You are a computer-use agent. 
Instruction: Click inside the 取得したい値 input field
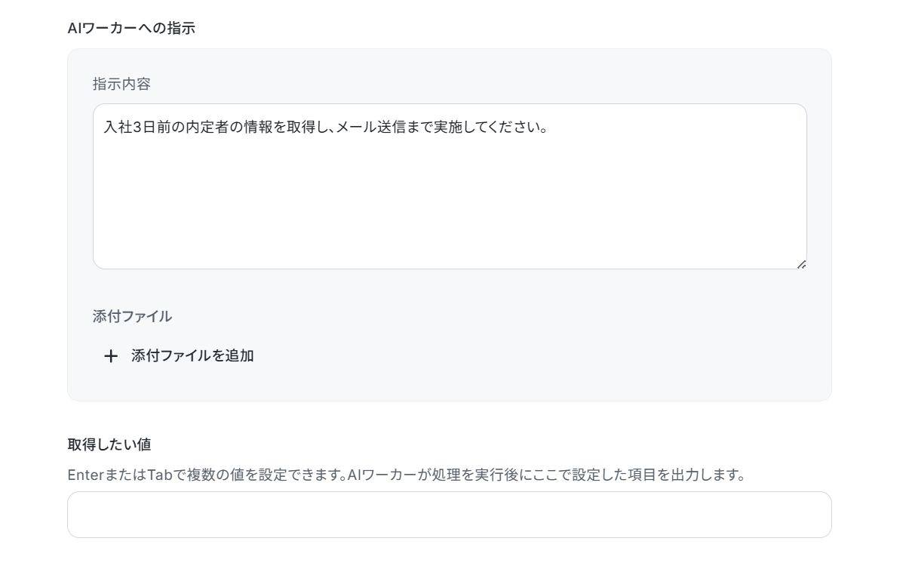pos(450,515)
